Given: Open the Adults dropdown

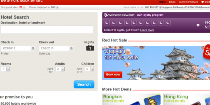Looking at the screenshot, I should point(60,69).
